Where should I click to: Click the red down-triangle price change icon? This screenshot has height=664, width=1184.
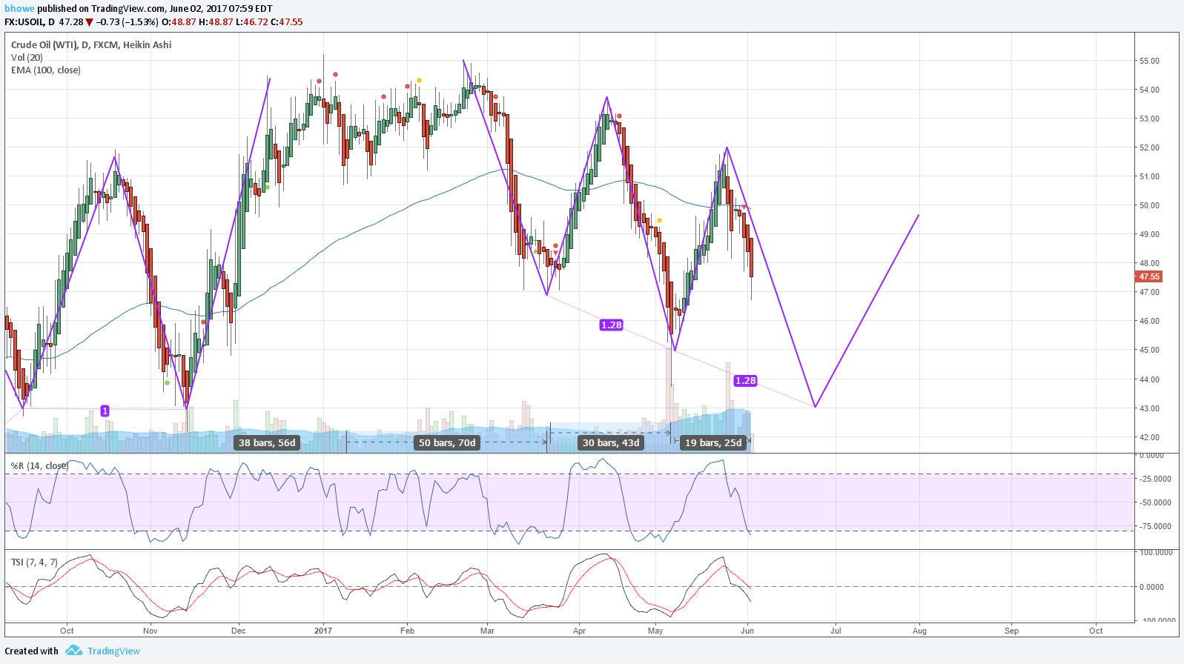point(90,22)
